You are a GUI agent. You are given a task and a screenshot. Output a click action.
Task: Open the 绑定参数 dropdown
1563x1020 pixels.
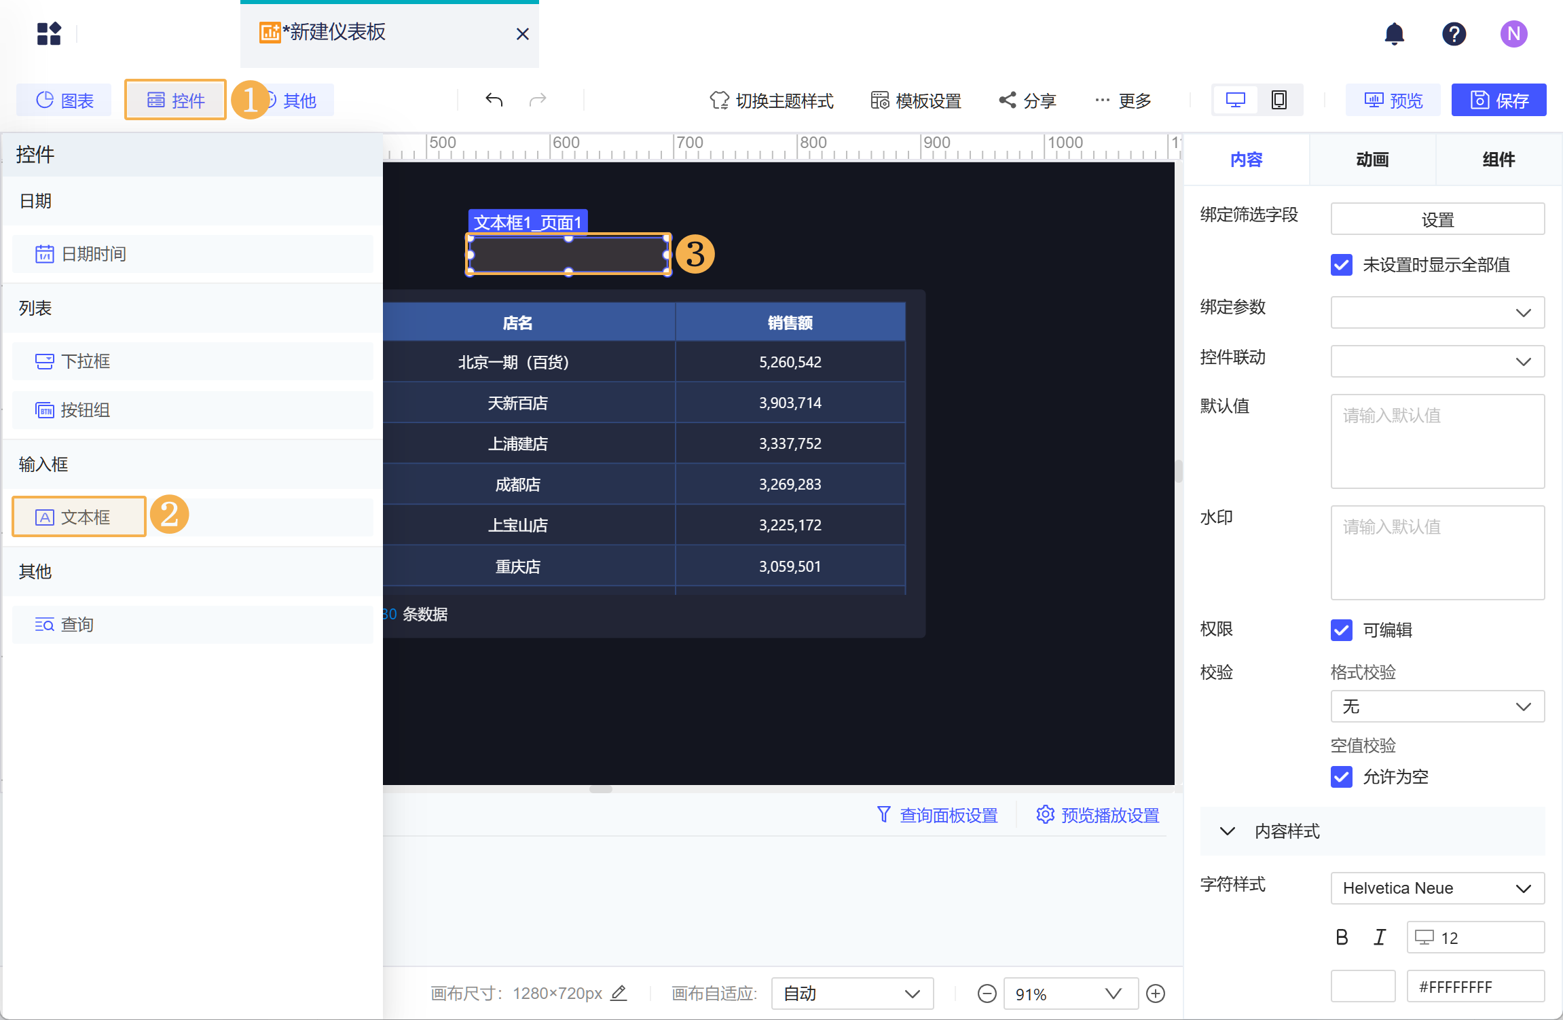1437,312
